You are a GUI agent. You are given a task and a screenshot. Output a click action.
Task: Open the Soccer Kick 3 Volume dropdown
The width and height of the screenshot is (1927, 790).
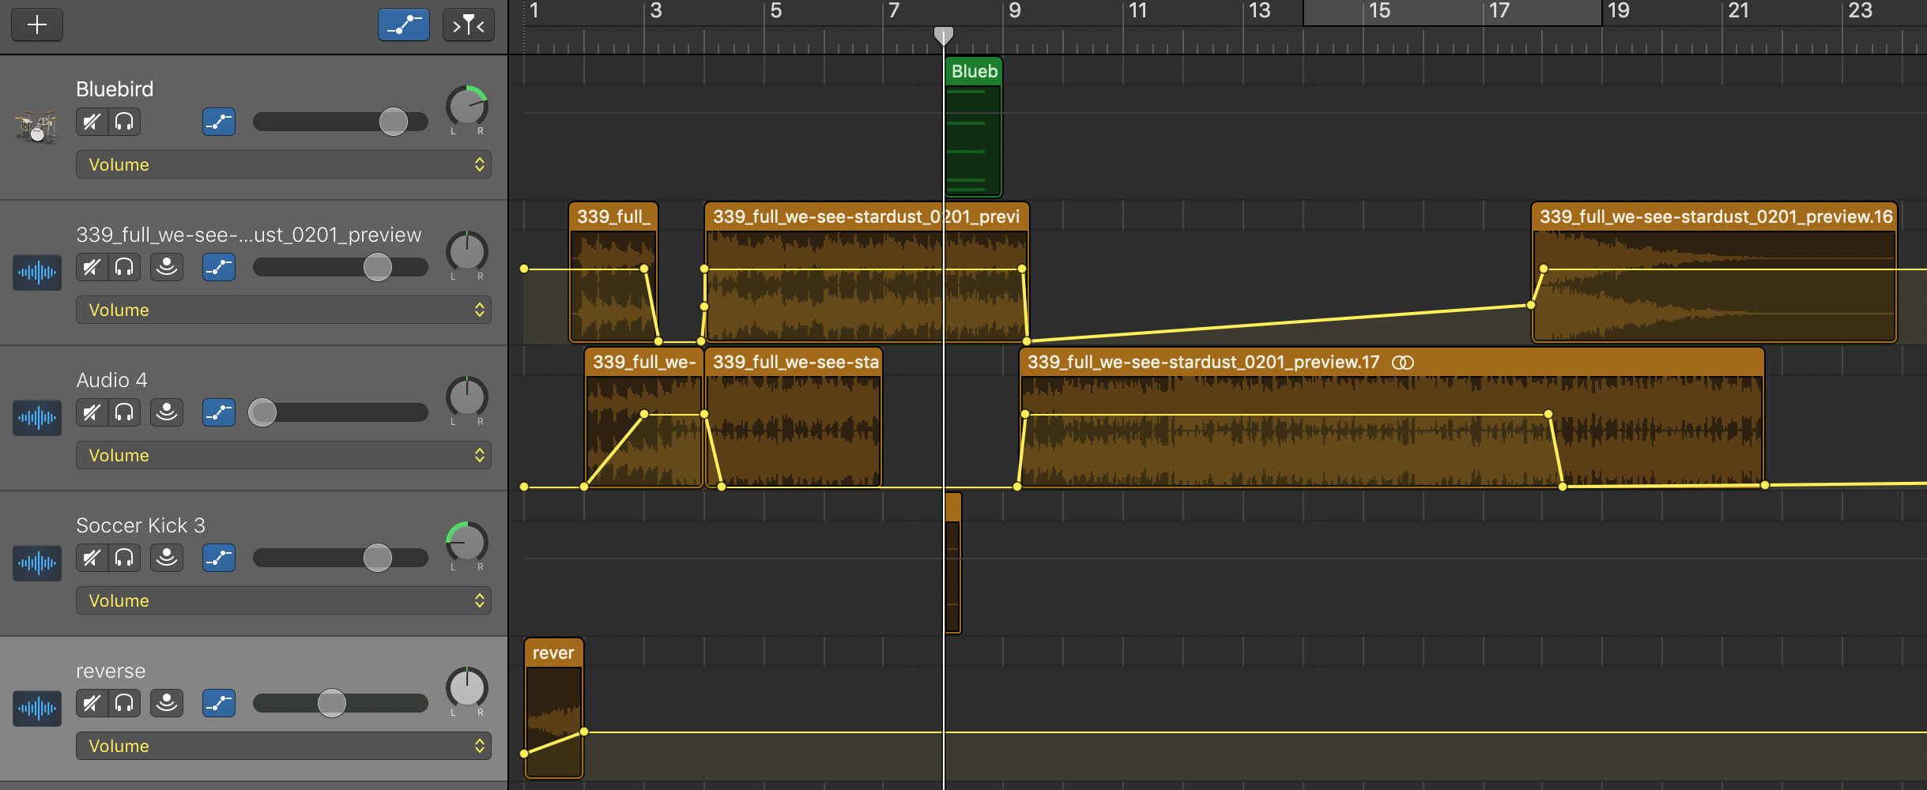click(284, 600)
